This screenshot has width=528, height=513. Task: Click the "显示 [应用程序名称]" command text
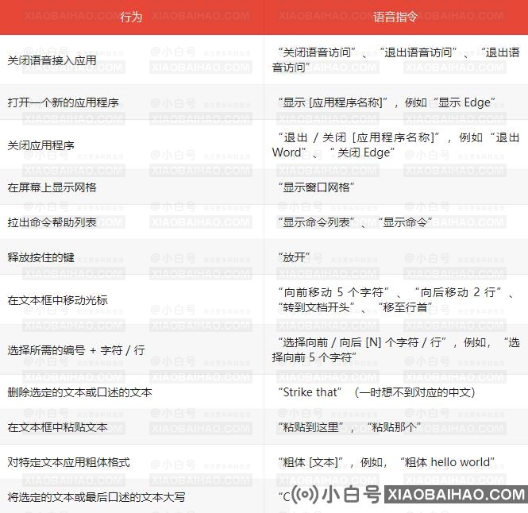333,102
